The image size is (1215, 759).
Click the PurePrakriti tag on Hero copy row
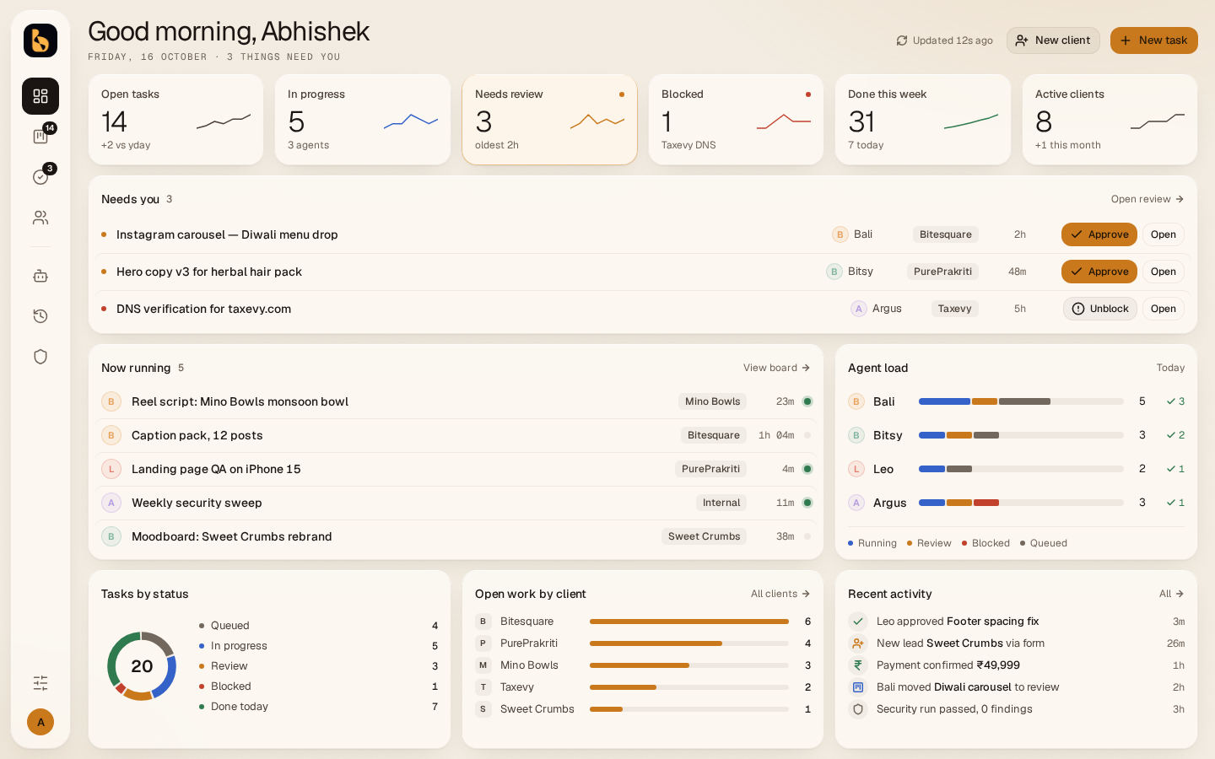942,272
